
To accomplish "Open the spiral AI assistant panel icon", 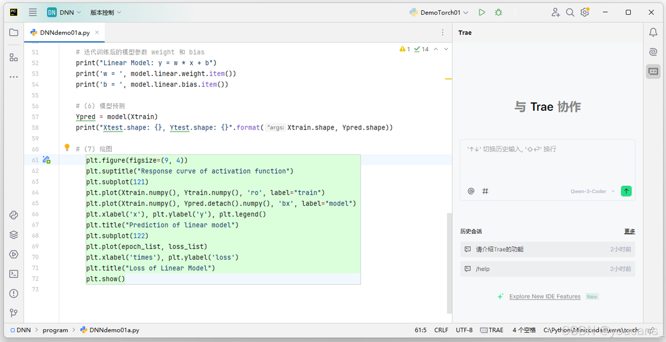I will click(x=653, y=52).
